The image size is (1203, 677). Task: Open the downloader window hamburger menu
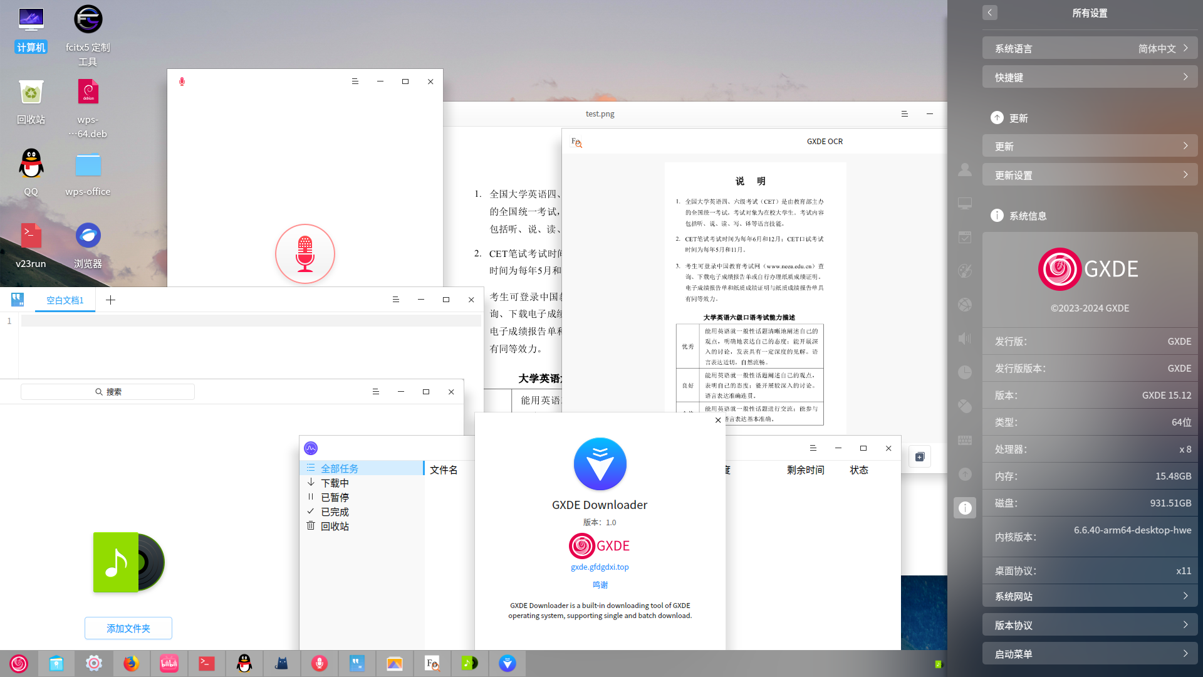tap(813, 448)
